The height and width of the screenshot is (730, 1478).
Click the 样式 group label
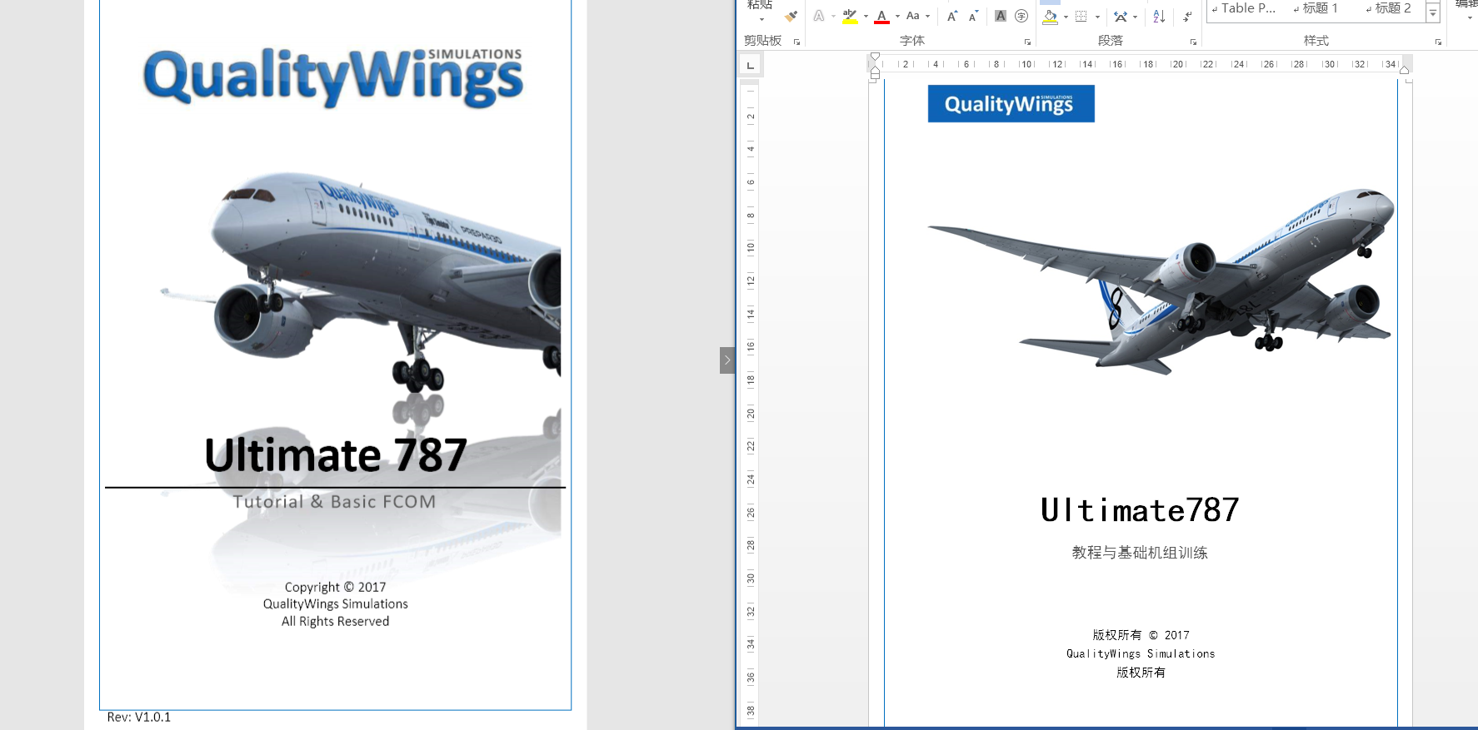[1316, 41]
